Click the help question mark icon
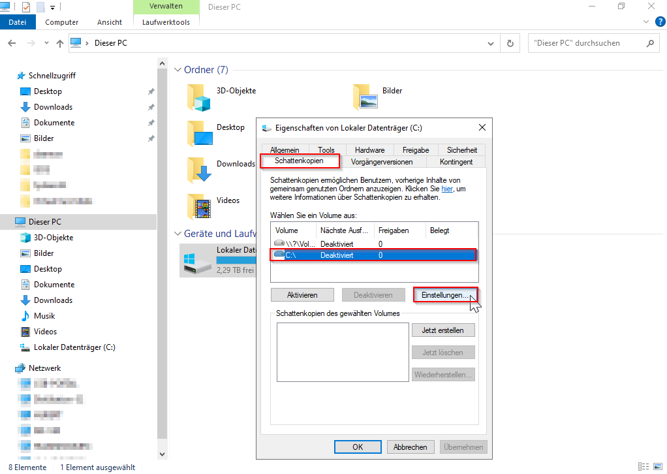667x474 pixels. (x=660, y=22)
